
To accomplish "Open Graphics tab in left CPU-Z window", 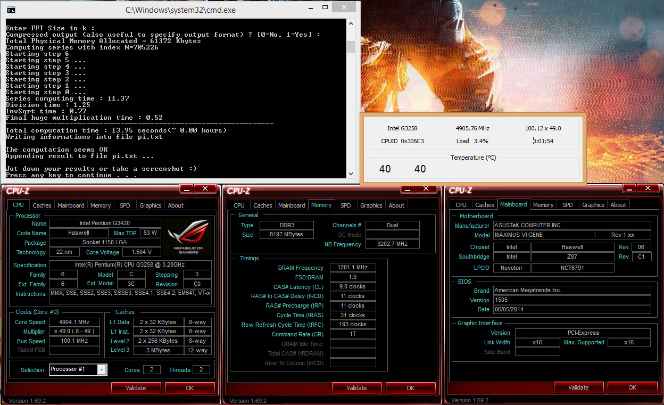I will [151, 205].
